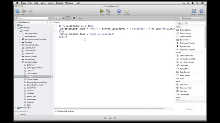This screenshot has width=220, height=123.
Task: Expand AddFolderButton in the navigator
Action: click(x=20, y=33)
